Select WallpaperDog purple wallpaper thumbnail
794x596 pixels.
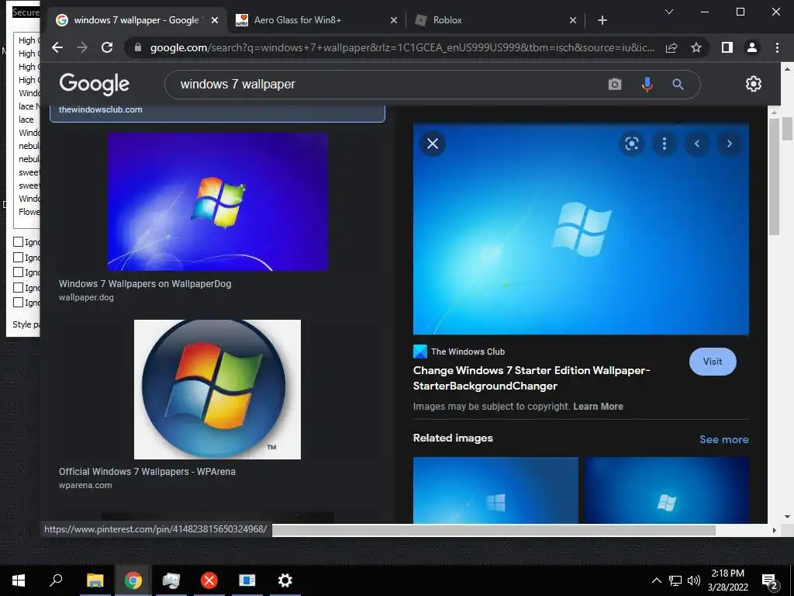[x=218, y=202]
